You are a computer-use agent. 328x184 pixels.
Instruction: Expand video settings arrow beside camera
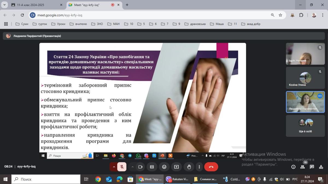tap(133, 167)
